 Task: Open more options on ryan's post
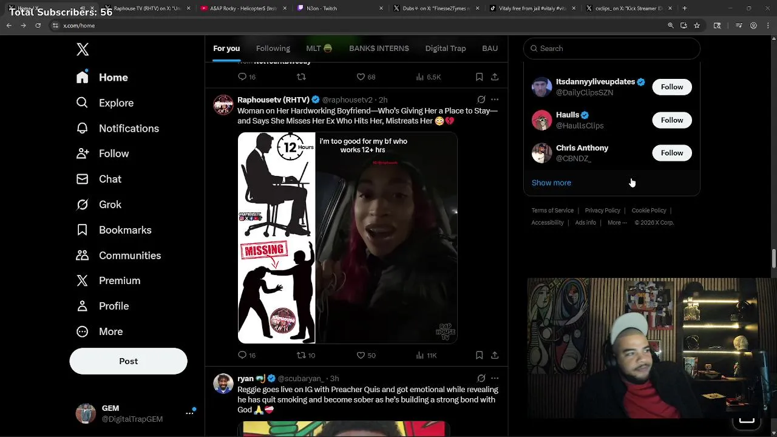495,378
